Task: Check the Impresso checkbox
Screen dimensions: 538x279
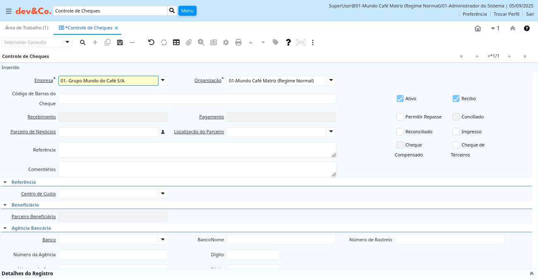Action: [x=456, y=132]
